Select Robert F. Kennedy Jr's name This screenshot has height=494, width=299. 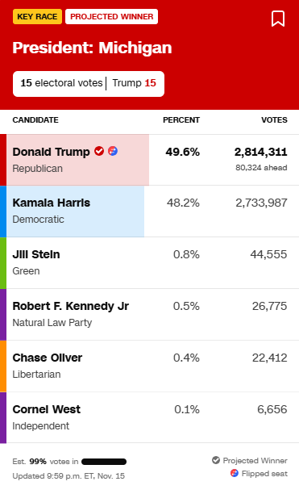(x=71, y=306)
